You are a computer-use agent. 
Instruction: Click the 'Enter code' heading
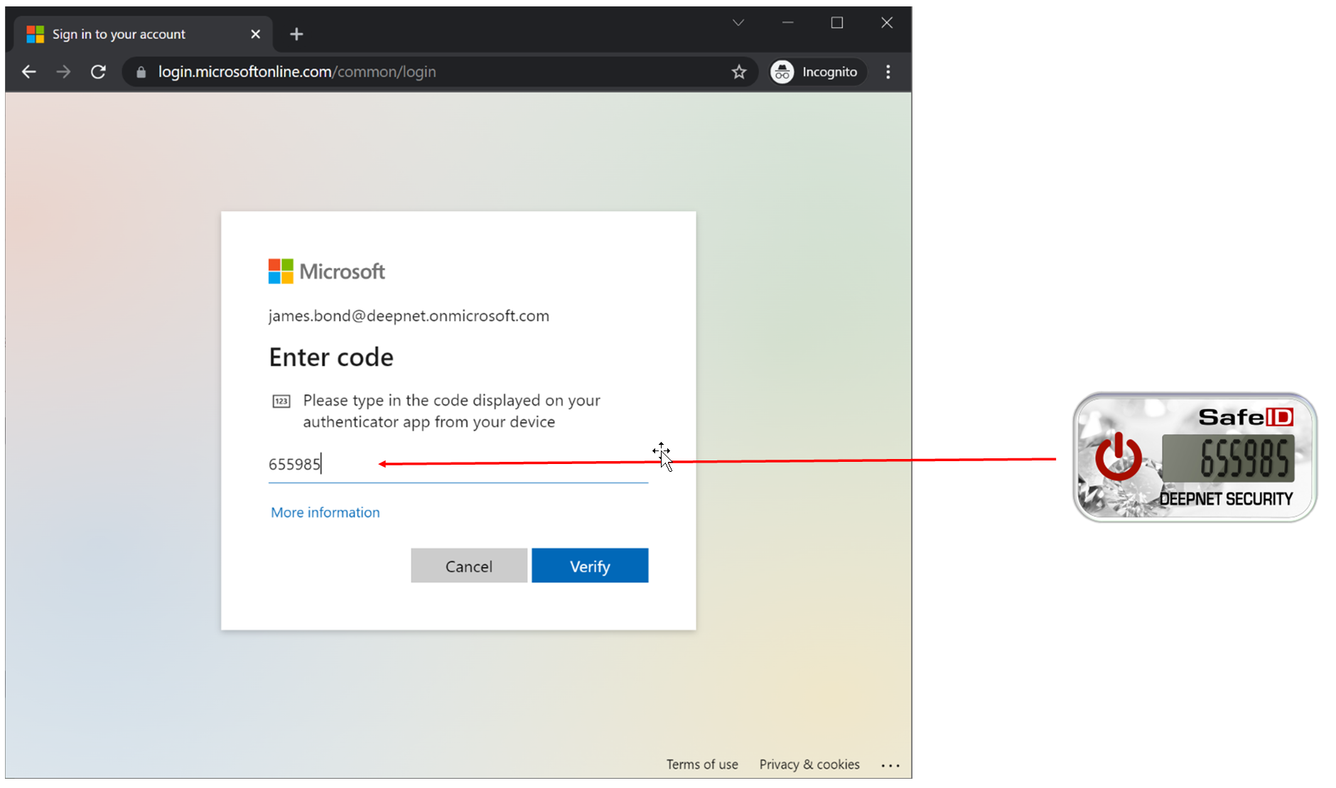331,357
